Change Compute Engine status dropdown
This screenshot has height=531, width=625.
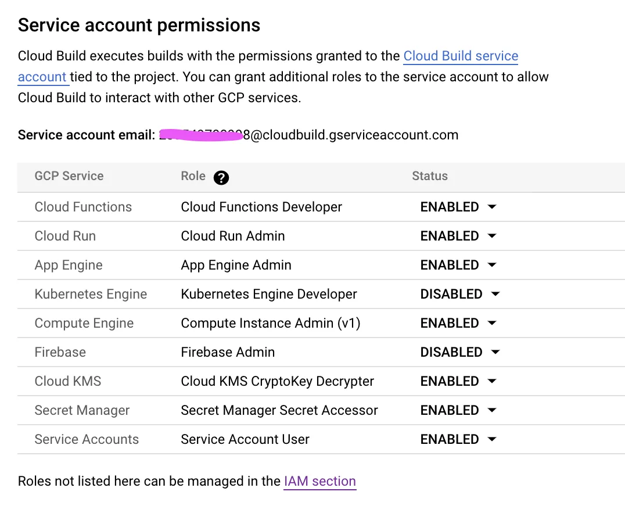tap(458, 323)
